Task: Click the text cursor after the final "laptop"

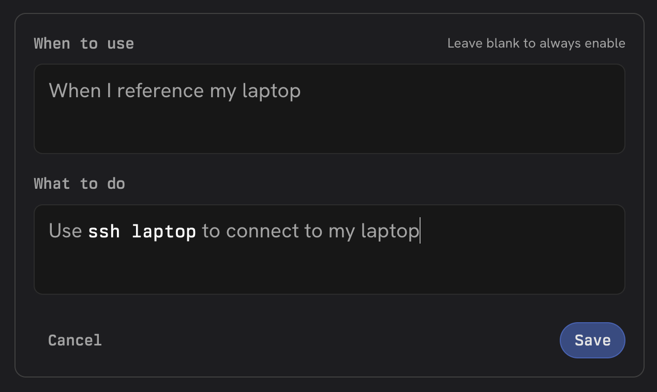Action: (420, 231)
